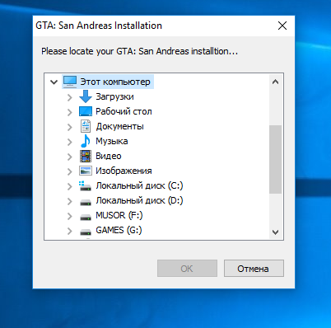Select the Видео label

tap(109, 156)
